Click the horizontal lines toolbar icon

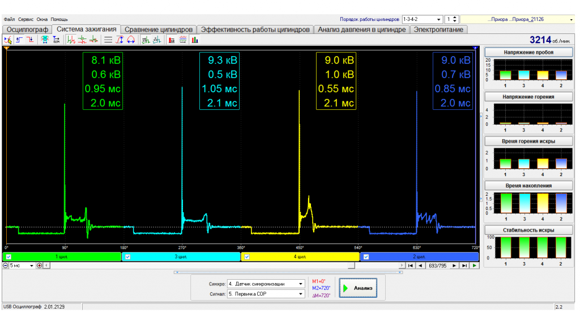coord(108,40)
